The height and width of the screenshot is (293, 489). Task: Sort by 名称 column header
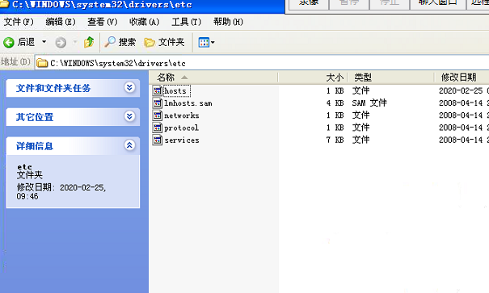(x=213, y=77)
